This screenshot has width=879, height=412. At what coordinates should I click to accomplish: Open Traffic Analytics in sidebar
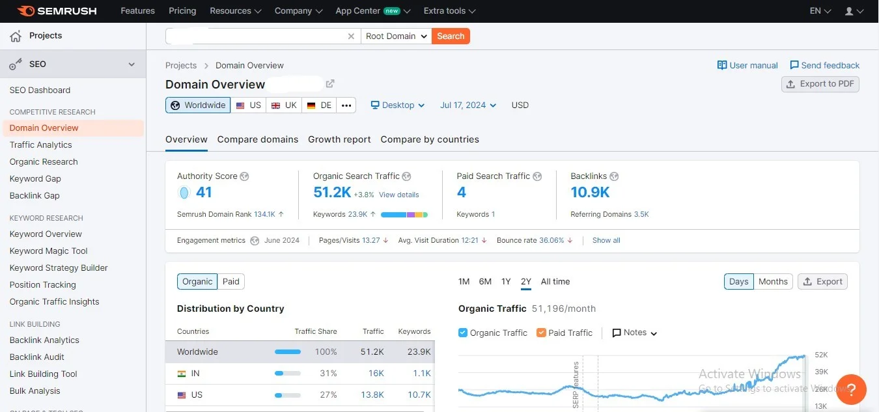pos(41,145)
